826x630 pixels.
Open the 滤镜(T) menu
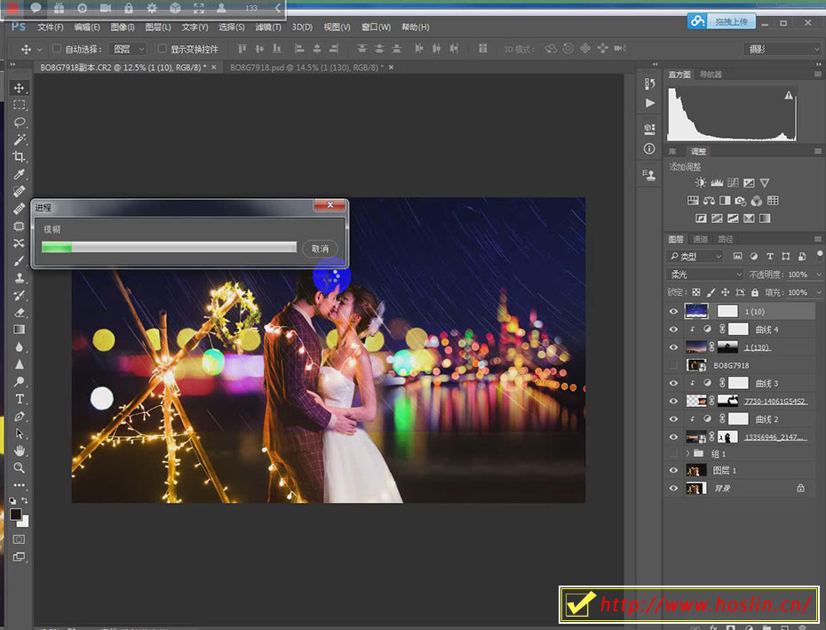click(x=268, y=27)
